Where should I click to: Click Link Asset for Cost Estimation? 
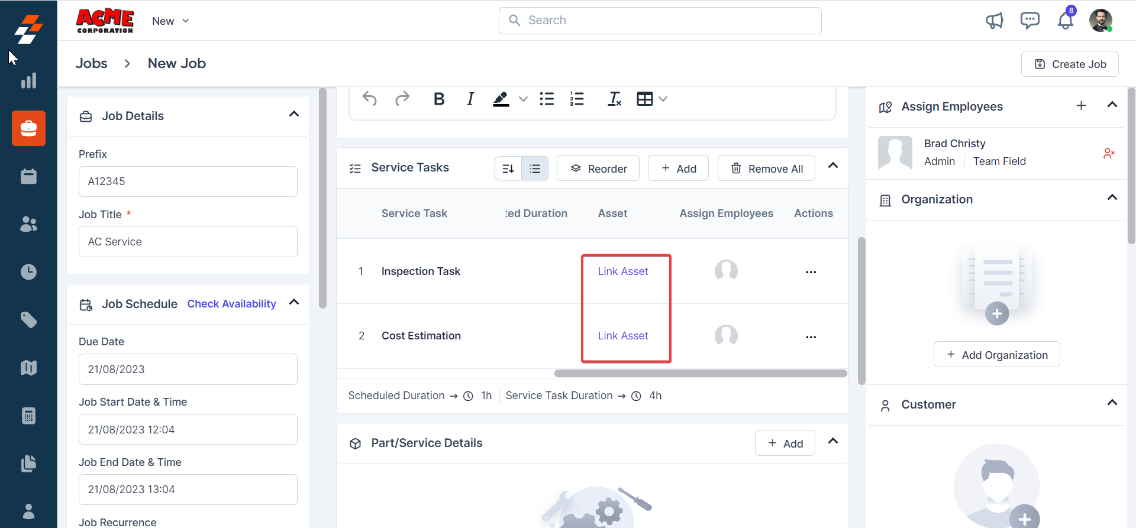[x=623, y=336]
